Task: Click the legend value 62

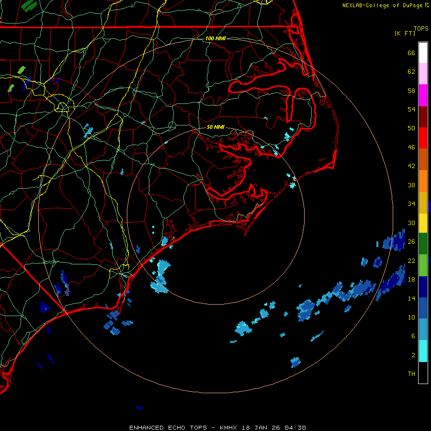Action: [x=411, y=72]
